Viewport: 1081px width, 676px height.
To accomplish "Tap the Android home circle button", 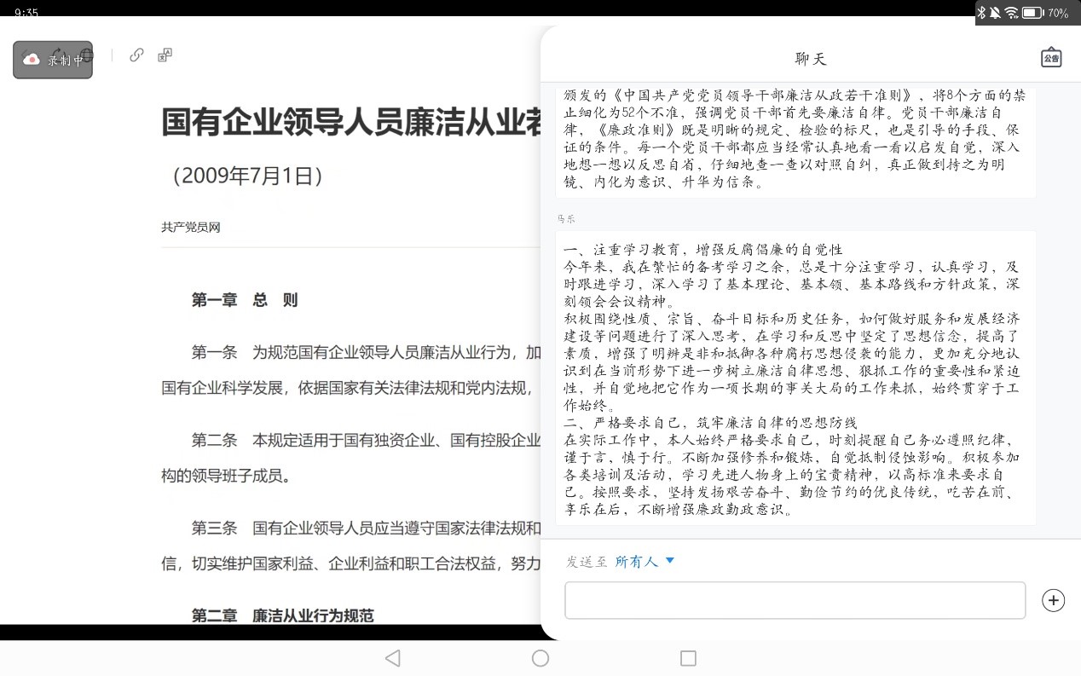I will pyautogui.click(x=540, y=658).
